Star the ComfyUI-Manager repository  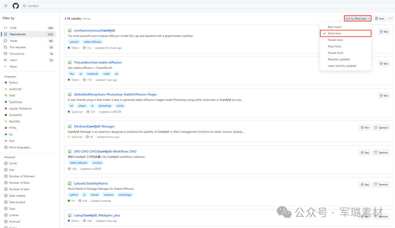coord(365,128)
